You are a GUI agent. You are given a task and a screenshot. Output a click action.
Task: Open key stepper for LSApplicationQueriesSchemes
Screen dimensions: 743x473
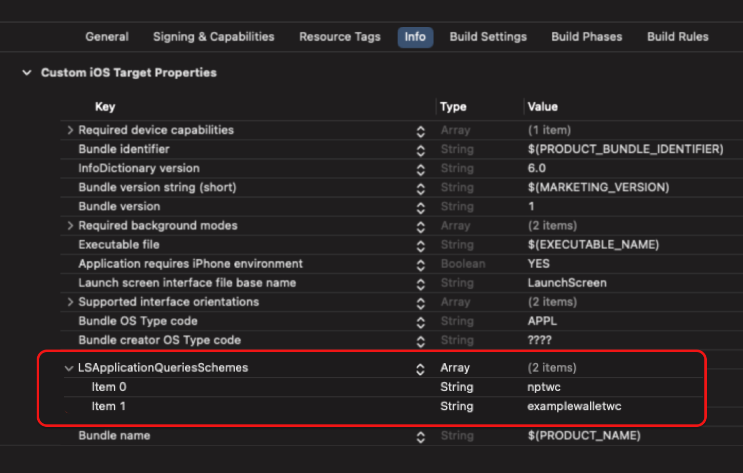pos(421,368)
